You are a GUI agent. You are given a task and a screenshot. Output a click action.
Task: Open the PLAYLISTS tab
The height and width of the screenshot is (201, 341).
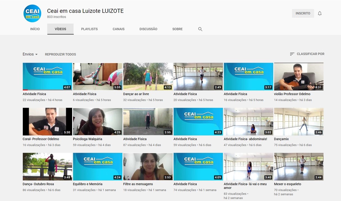tap(89, 29)
